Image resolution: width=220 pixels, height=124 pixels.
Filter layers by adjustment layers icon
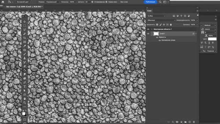(x=177, y=16)
